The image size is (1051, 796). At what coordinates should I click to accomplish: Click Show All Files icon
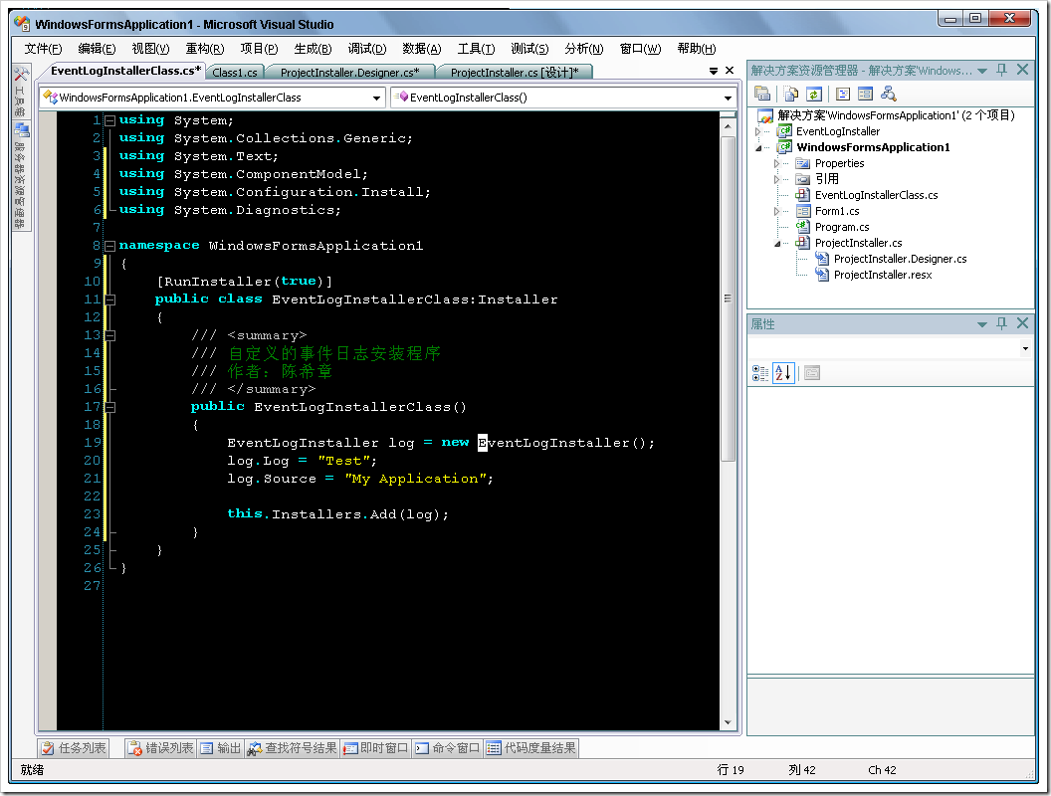click(791, 94)
